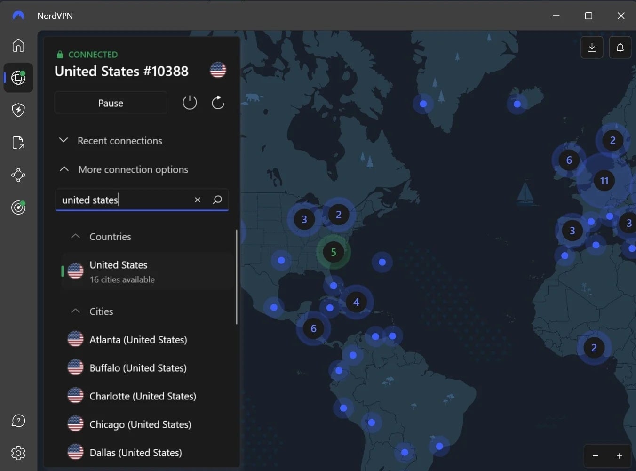The width and height of the screenshot is (636, 471).
Task: Clear the search field with the X
Action: click(x=198, y=200)
